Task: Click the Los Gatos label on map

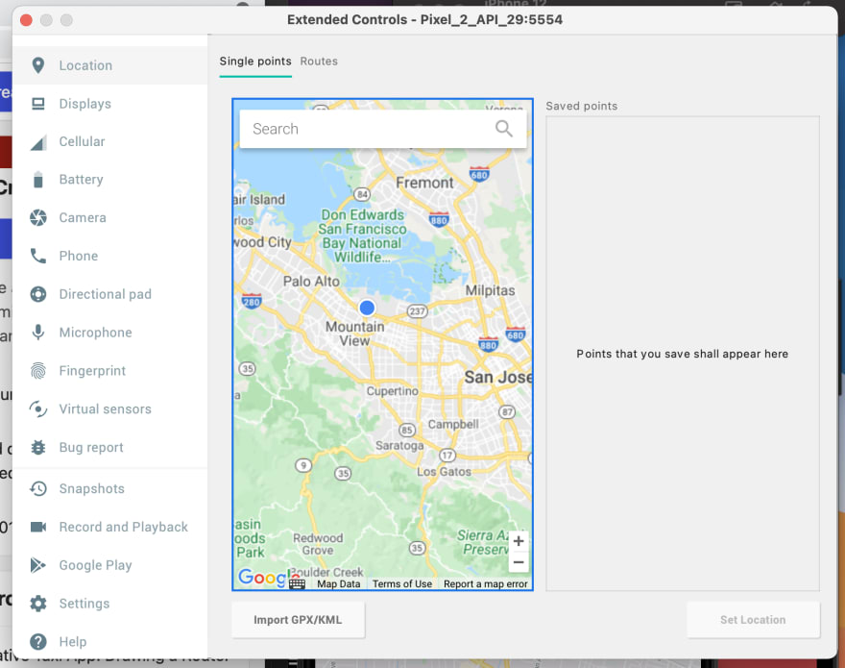Action: 444,472
